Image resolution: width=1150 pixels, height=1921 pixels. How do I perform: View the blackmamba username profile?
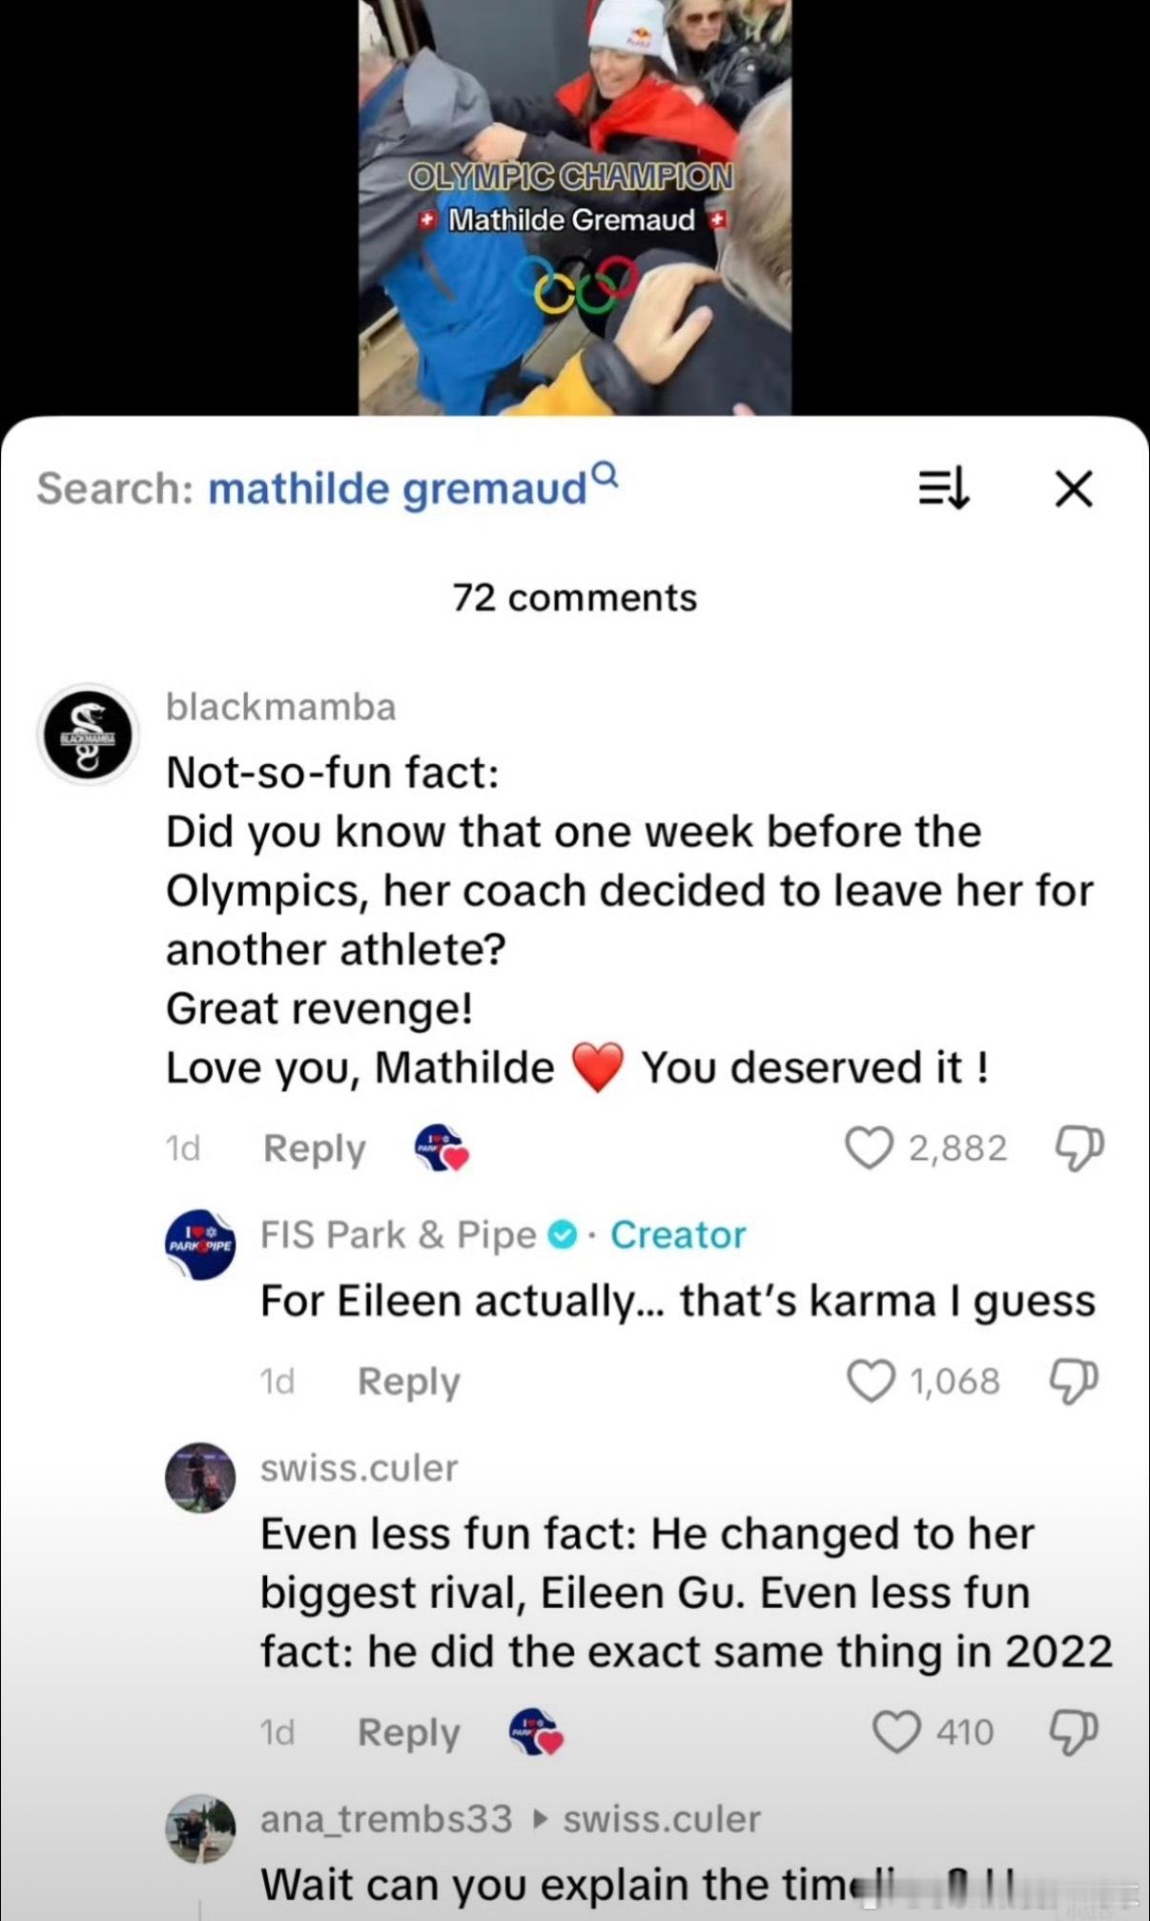(x=280, y=707)
